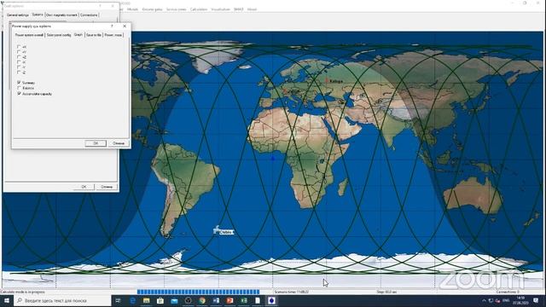Uncheck the Accumulator capacity checkbox
546x307 pixels.
19,94
